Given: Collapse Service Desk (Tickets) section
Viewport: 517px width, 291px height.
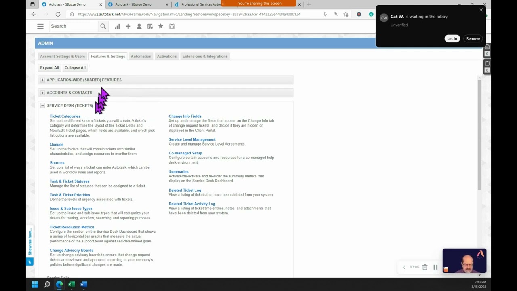Looking at the screenshot, I should pyautogui.click(x=42, y=106).
